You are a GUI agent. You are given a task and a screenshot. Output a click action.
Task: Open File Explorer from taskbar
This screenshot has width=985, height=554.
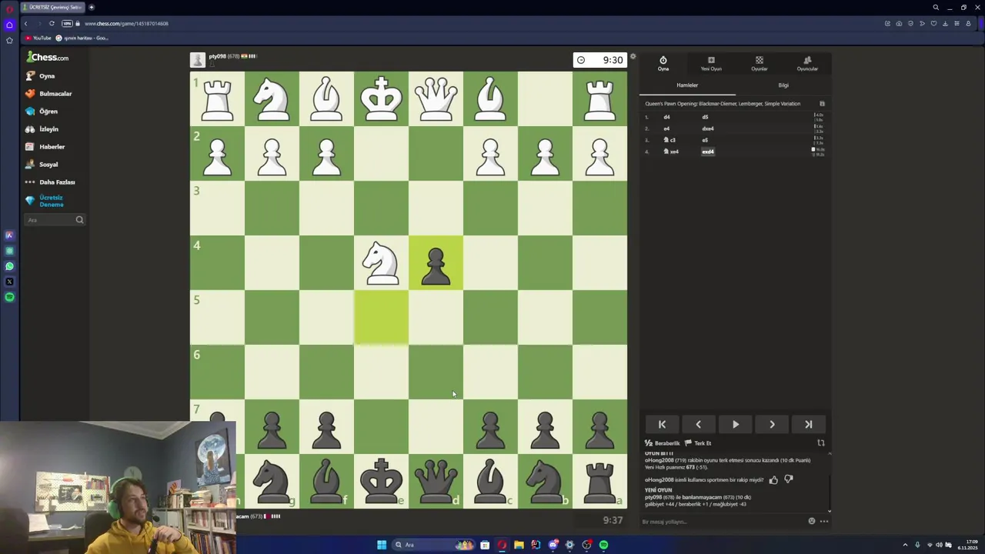[519, 545]
